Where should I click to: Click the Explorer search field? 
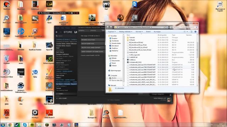pos(184,27)
